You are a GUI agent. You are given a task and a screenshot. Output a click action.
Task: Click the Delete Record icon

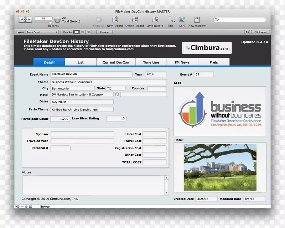135,20
